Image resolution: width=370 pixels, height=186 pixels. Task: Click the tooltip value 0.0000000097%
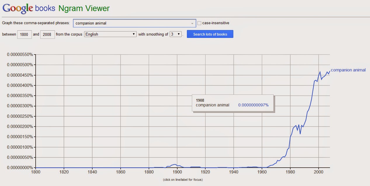[x=253, y=105]
